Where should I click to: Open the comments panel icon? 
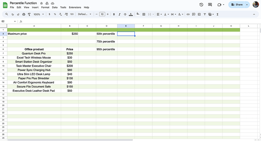(x=210, y=5)
